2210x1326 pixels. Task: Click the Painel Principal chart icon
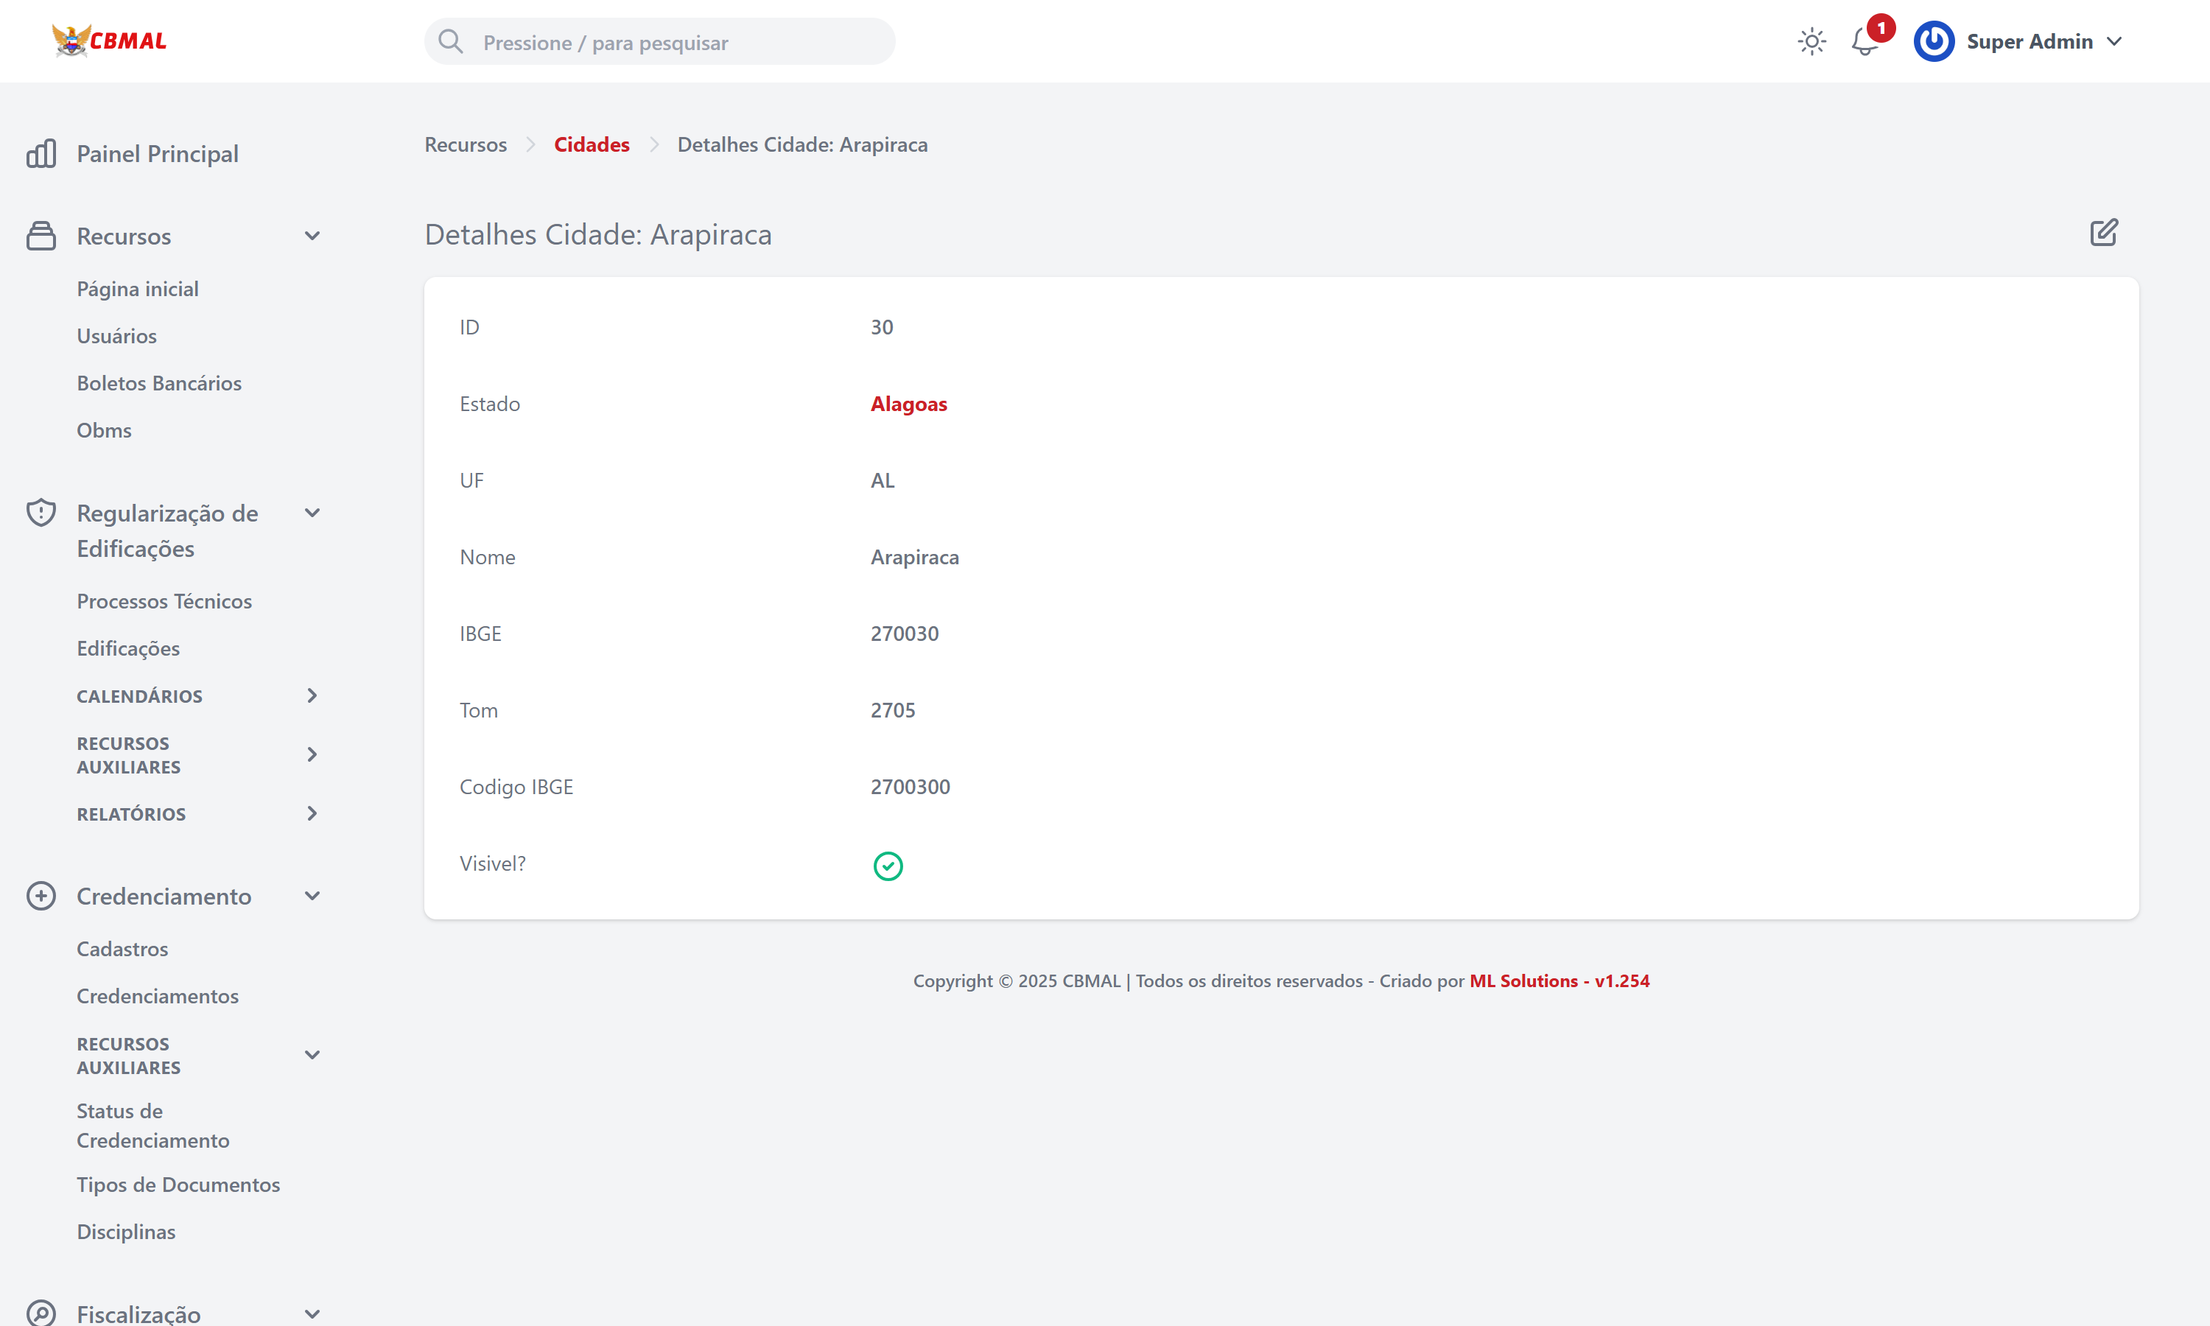[x=41, y=154]
